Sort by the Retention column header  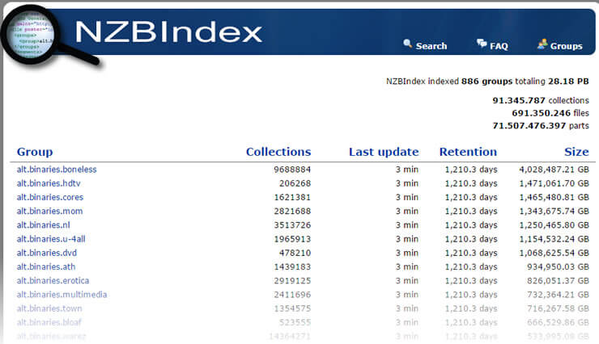(468, 152)
